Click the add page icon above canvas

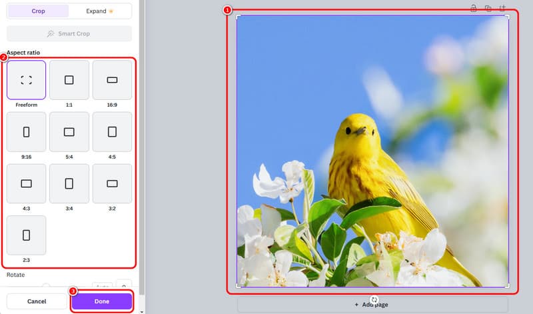click(x=502, y=8)
